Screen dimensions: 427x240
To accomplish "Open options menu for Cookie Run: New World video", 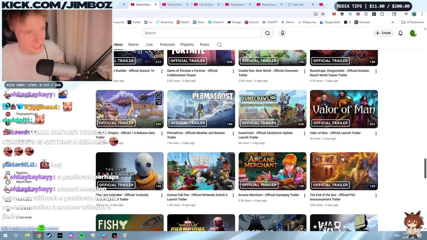I will pos(305,71).
